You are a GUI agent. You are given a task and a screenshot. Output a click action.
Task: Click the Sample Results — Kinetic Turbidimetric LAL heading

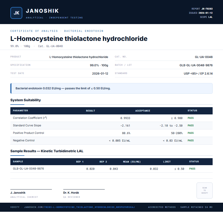pos(47,151)
